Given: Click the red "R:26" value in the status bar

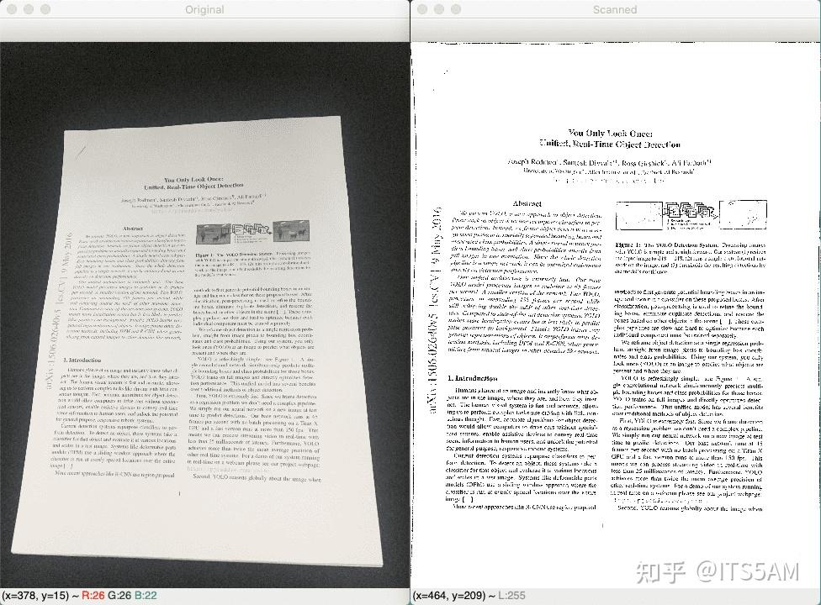Looking at the screenshot, I should point(93,596).
